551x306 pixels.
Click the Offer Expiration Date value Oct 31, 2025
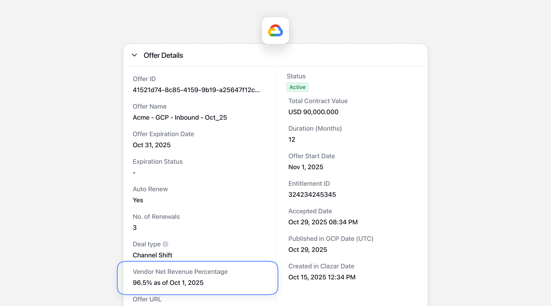(x=152, y=145)
